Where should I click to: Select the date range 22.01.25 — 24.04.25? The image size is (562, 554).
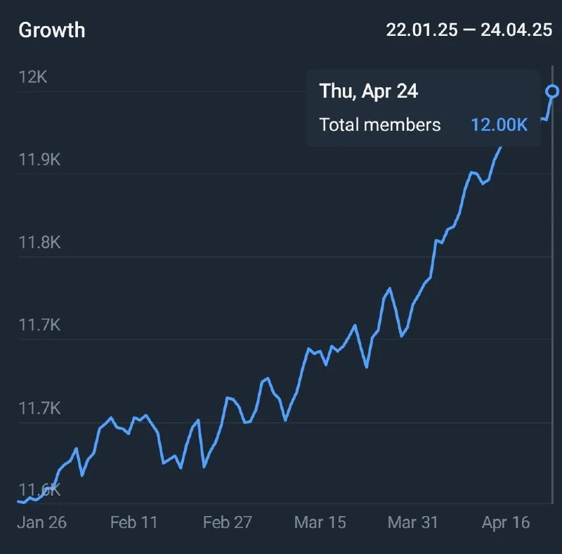467,30
